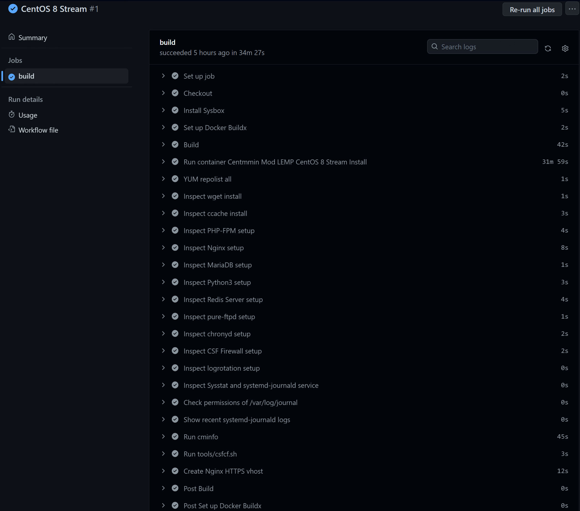
Task: Open the Summary page
Action: point(33,37)
